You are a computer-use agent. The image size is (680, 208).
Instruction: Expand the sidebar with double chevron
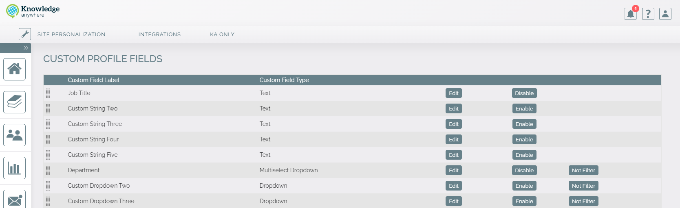26,48
